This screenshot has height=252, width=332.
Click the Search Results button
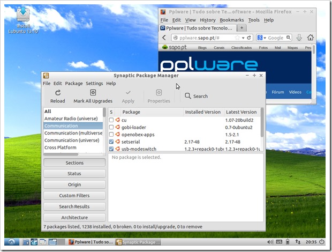[x=74, y=206]
